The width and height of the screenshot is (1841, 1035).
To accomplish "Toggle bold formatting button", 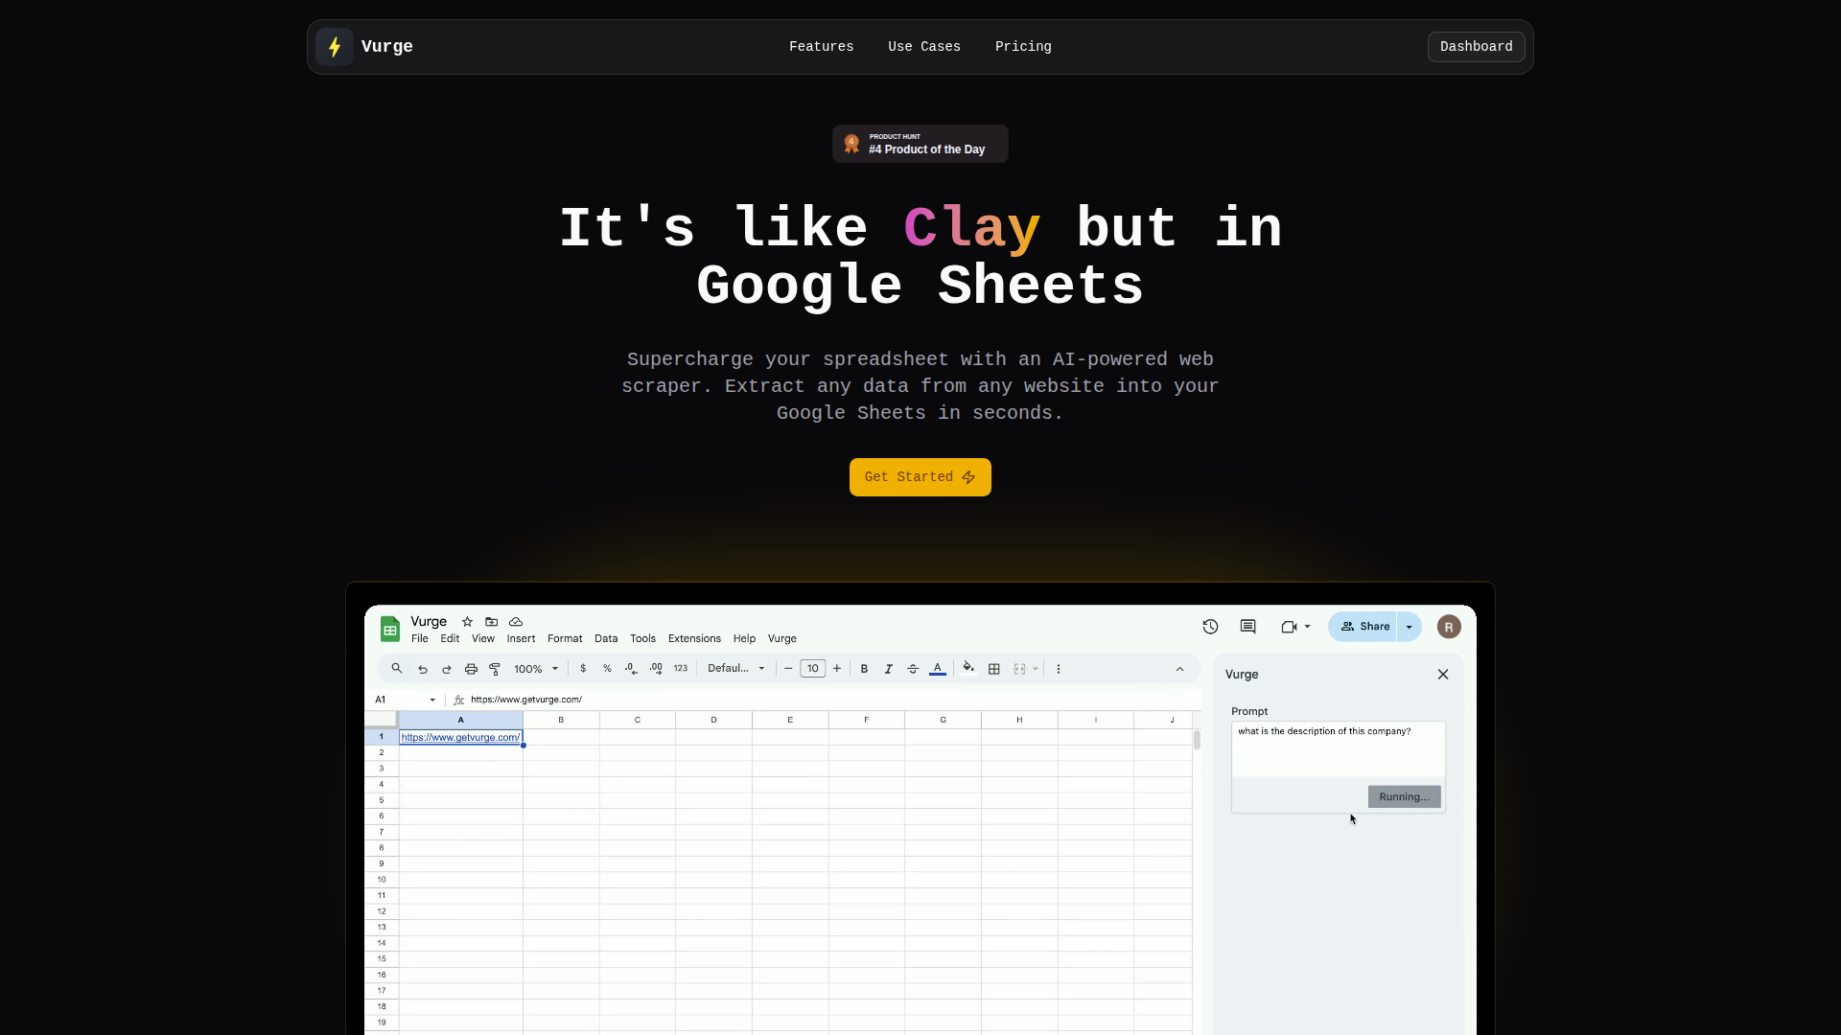I will [x=864, y=669].
